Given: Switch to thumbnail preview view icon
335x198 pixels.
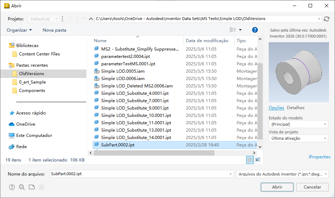Looking at the screenshot, I should (x=258, y=160).
